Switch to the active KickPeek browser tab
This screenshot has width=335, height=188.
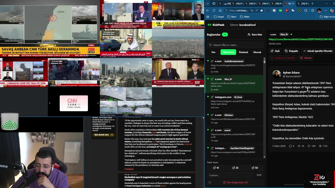(x=289, y=4)
